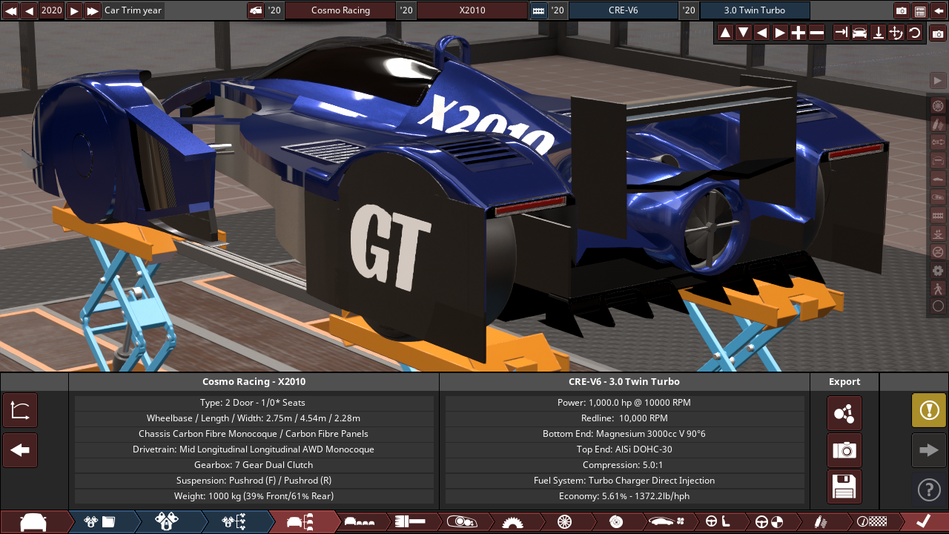
Task: Click the empty circle icon in side panel
Action: pos(938,306)
